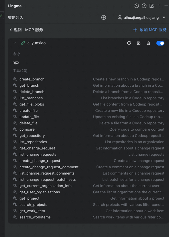This screenshot has width=169, height=237.
Task: Select the create_change_request_comment tool name
Action: (49, 167)
